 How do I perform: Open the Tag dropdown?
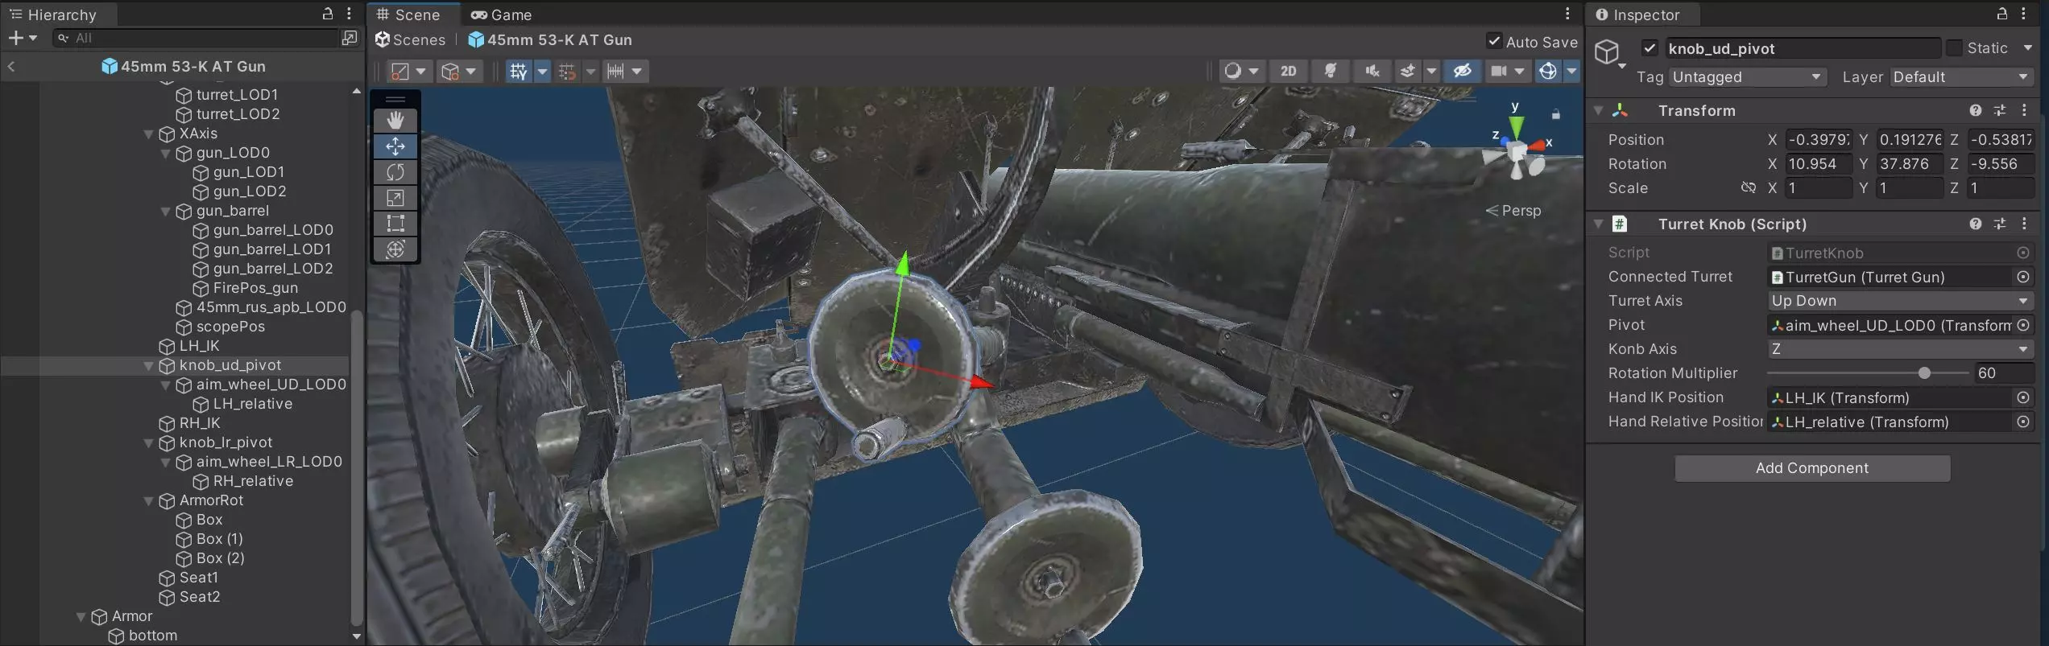1746,77
